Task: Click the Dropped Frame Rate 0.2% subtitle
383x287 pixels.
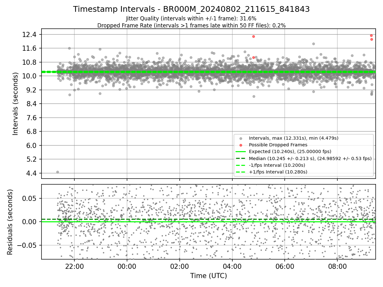Action: (191, 26)
